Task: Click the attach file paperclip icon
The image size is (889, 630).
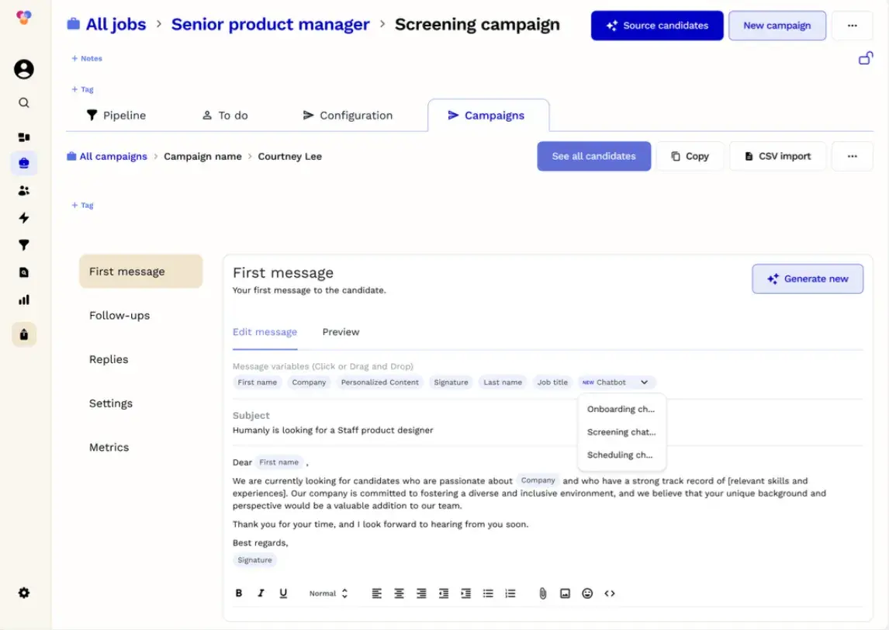Action: tap(543, 594)
